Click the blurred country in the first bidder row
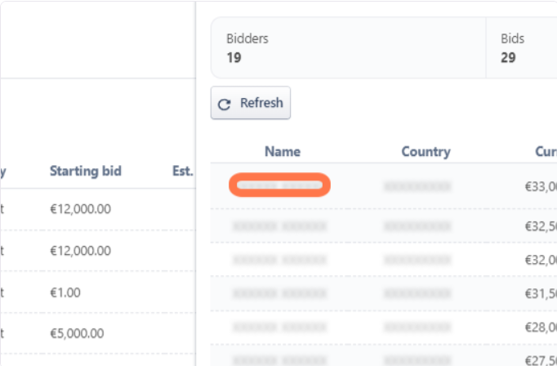Viewport: 557px width, 366px height. (x=417, y=186)
